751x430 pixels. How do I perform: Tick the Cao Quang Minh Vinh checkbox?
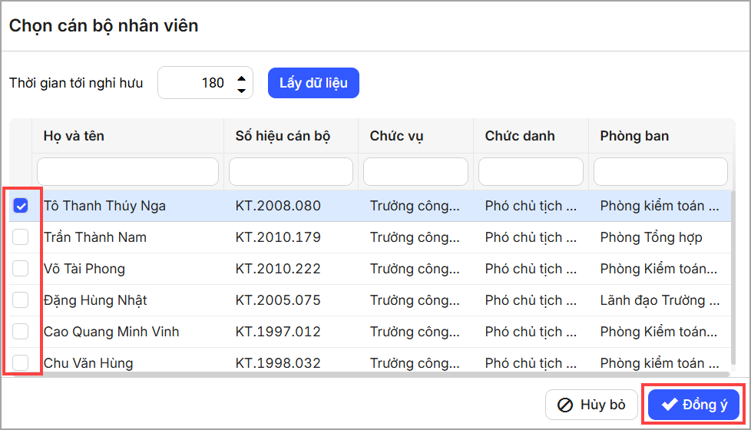pos(21,331)
